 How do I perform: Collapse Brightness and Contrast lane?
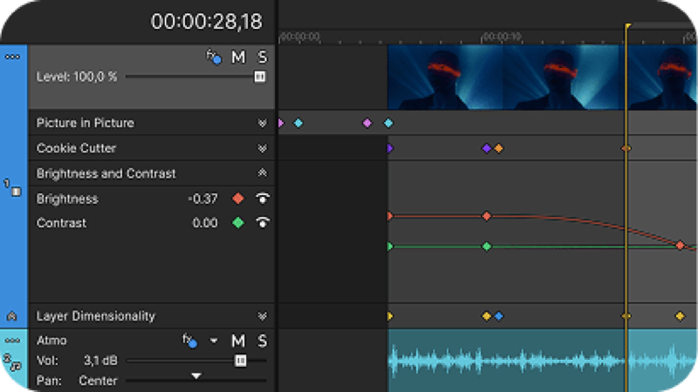(263, 172)
